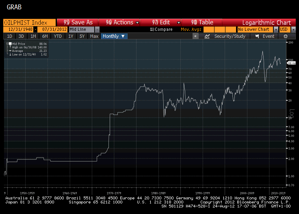This screenshot has height=214, width=299.
Task: Click the 88.06 last price axis marker
Action: coord(292,63)
